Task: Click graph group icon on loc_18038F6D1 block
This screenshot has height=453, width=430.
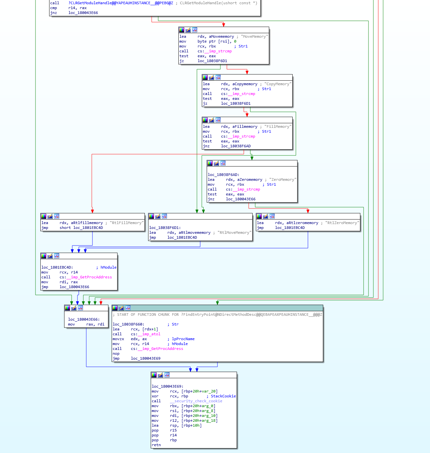Action: tap(164, 216)
